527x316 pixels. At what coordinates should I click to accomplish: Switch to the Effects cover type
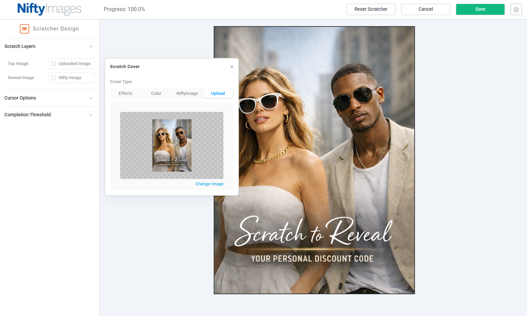coord(125,93)
